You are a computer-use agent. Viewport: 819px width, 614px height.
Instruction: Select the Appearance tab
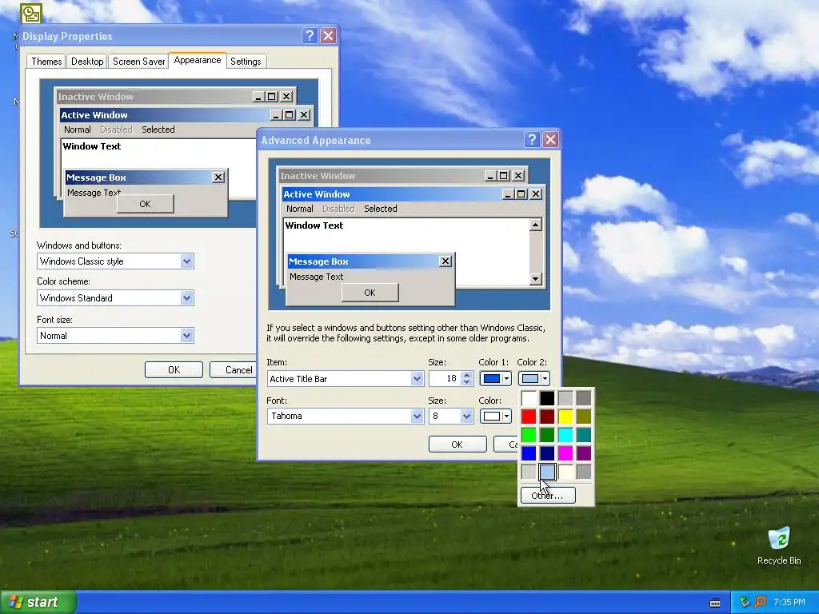pyautogui.click(x=198, y=60)
